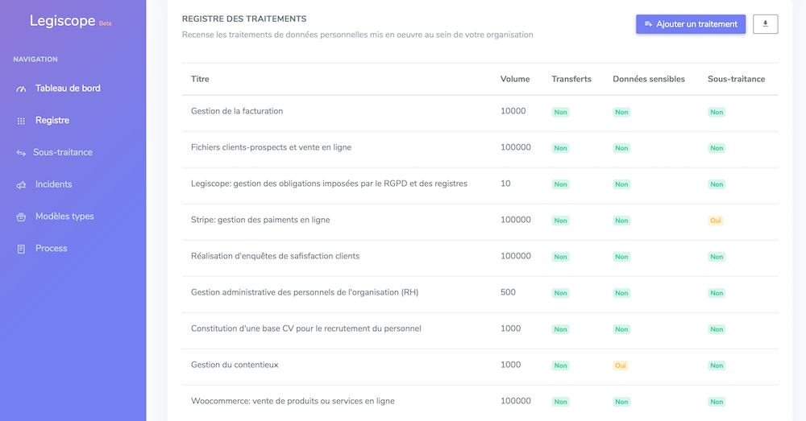Screen dimensions: 806x421
Task: Sort by the Volume column header
Action: 515,79
